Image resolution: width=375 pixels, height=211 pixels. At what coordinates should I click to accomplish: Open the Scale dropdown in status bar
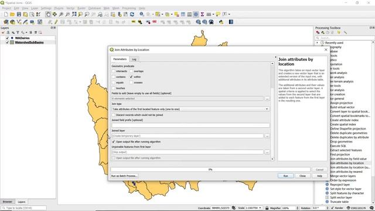[260, 208]
